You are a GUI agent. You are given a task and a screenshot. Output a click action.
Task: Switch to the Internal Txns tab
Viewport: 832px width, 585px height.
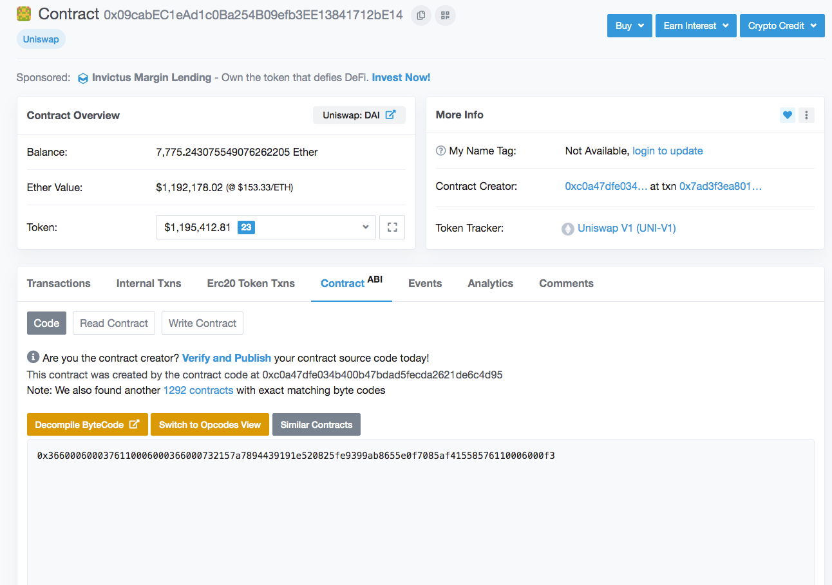[149, 283]
